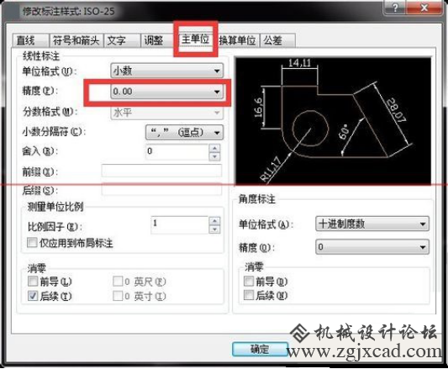Click the dimension preview image

(x=333, y=120)
